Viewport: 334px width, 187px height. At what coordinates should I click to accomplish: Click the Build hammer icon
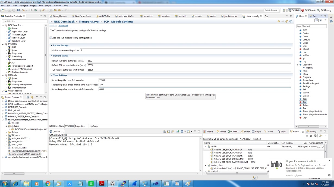[x=23, y=10]
